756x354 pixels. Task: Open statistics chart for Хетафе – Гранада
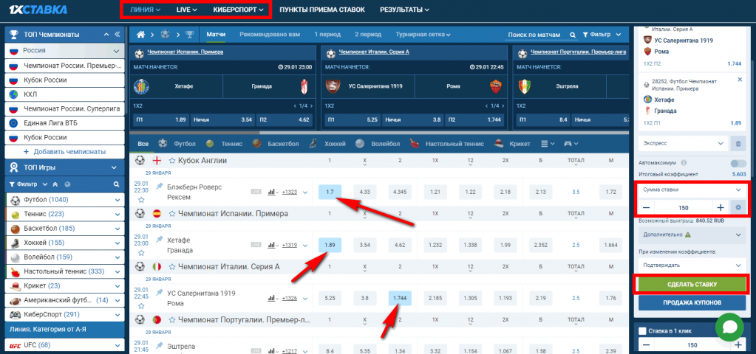point(273,246)
